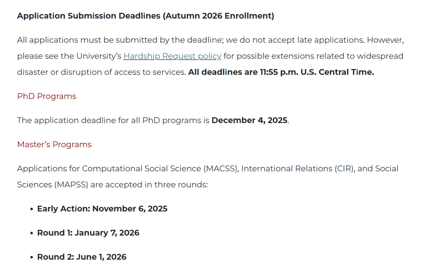
Task: Select the Early Action November 6 list item
Action: pos(102,209)
